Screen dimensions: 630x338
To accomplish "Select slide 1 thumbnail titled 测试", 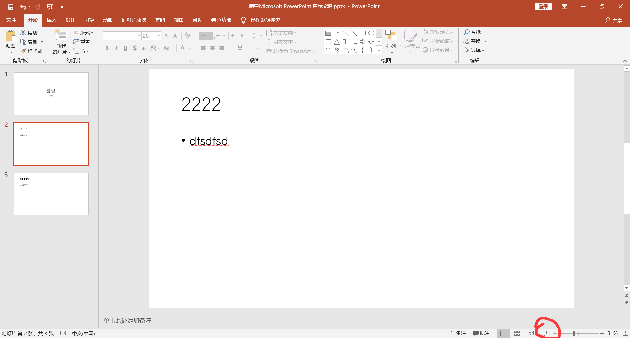I will [51, 94].
